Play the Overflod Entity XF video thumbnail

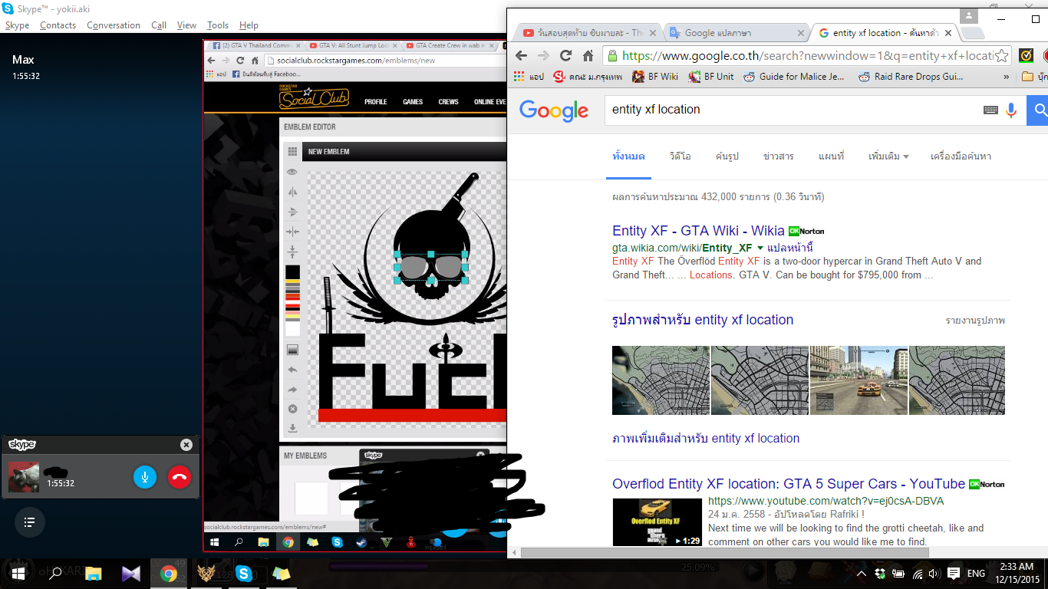(x=657, y=522)
